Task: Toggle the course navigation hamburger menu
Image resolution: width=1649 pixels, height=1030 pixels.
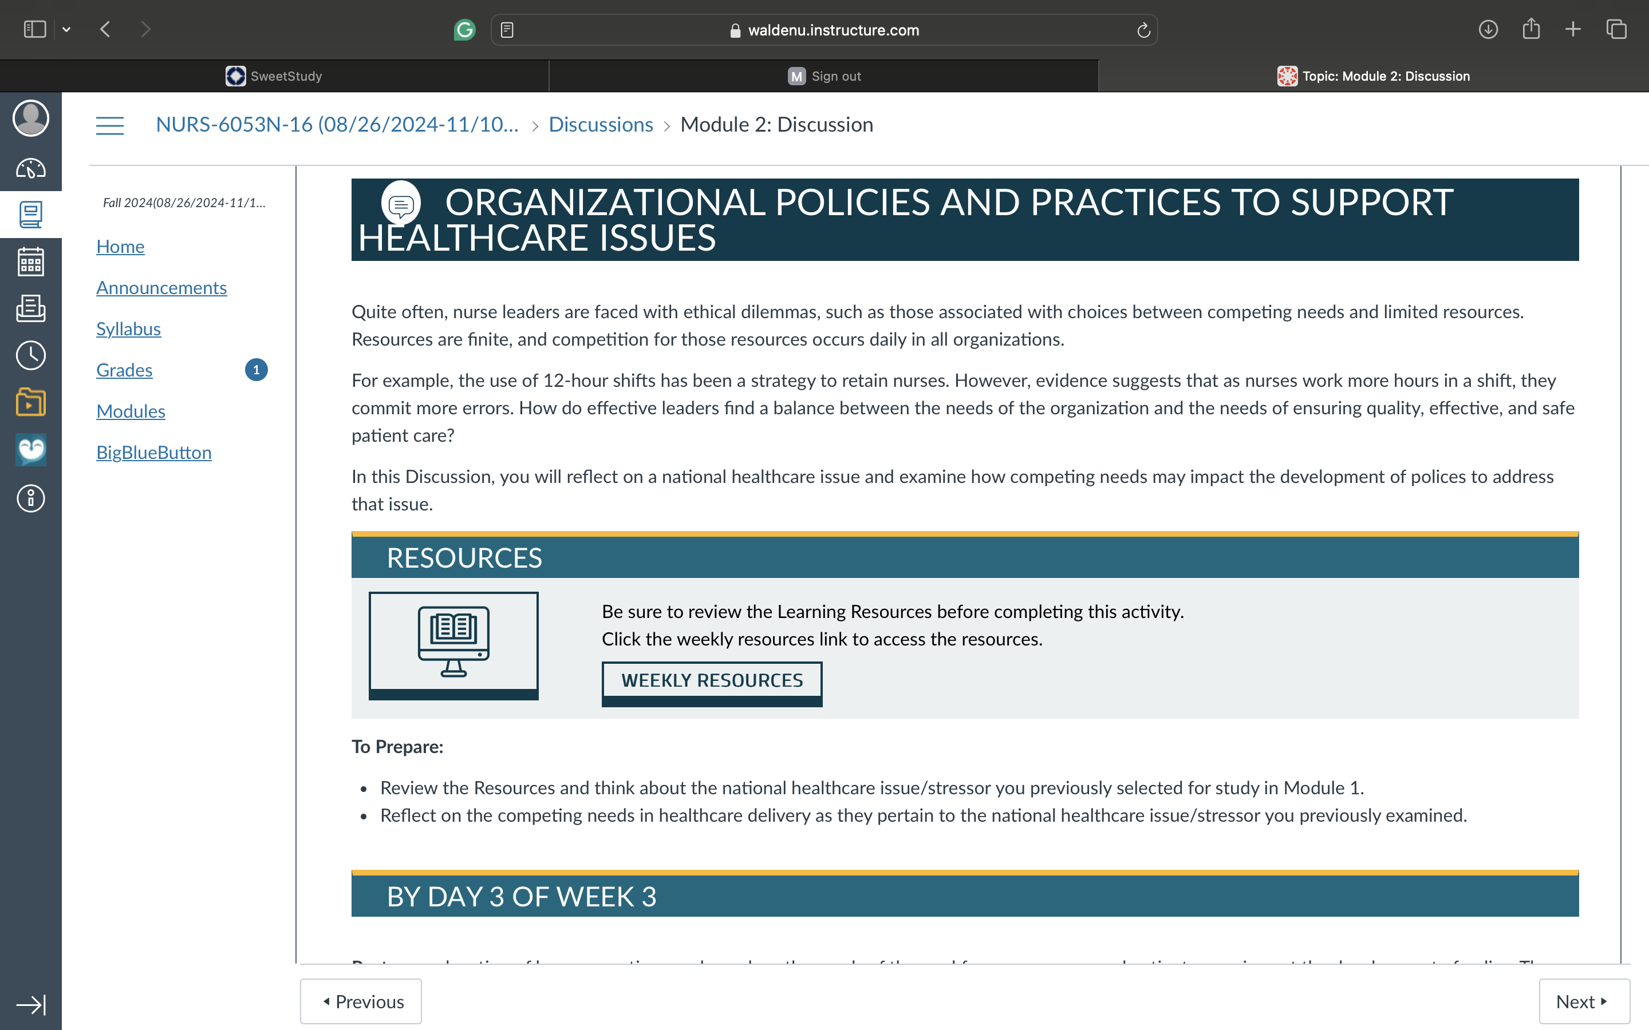Action: tap(110, 125)
